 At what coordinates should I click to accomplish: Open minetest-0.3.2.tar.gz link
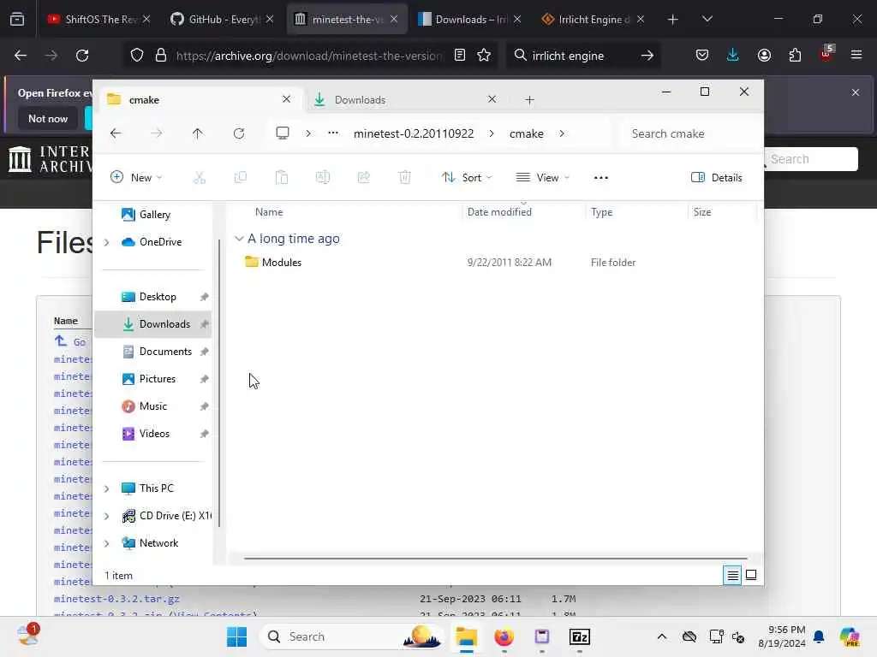coord(116,599)
